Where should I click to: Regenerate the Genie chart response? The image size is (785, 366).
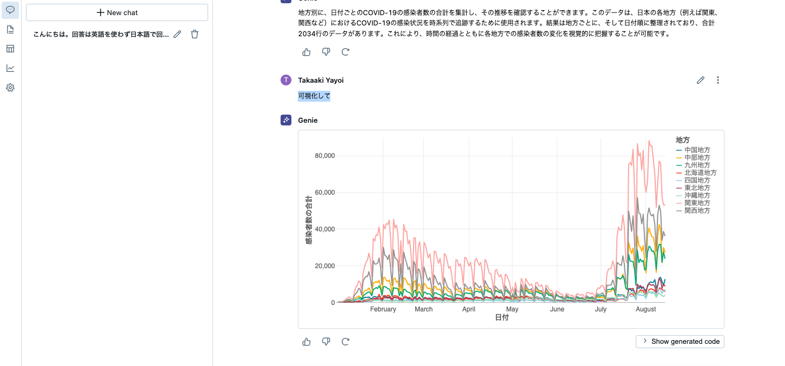click(345, 341)
